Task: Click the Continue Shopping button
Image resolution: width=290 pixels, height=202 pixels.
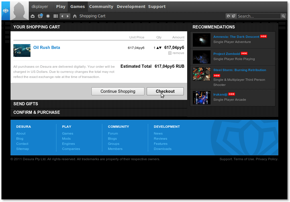Action: (118, 91)
